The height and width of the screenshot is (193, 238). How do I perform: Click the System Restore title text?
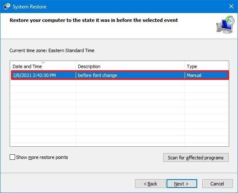(29, 7)
